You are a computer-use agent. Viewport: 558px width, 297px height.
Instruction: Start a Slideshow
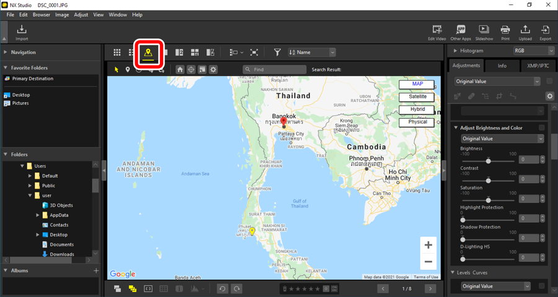[484, 33]
